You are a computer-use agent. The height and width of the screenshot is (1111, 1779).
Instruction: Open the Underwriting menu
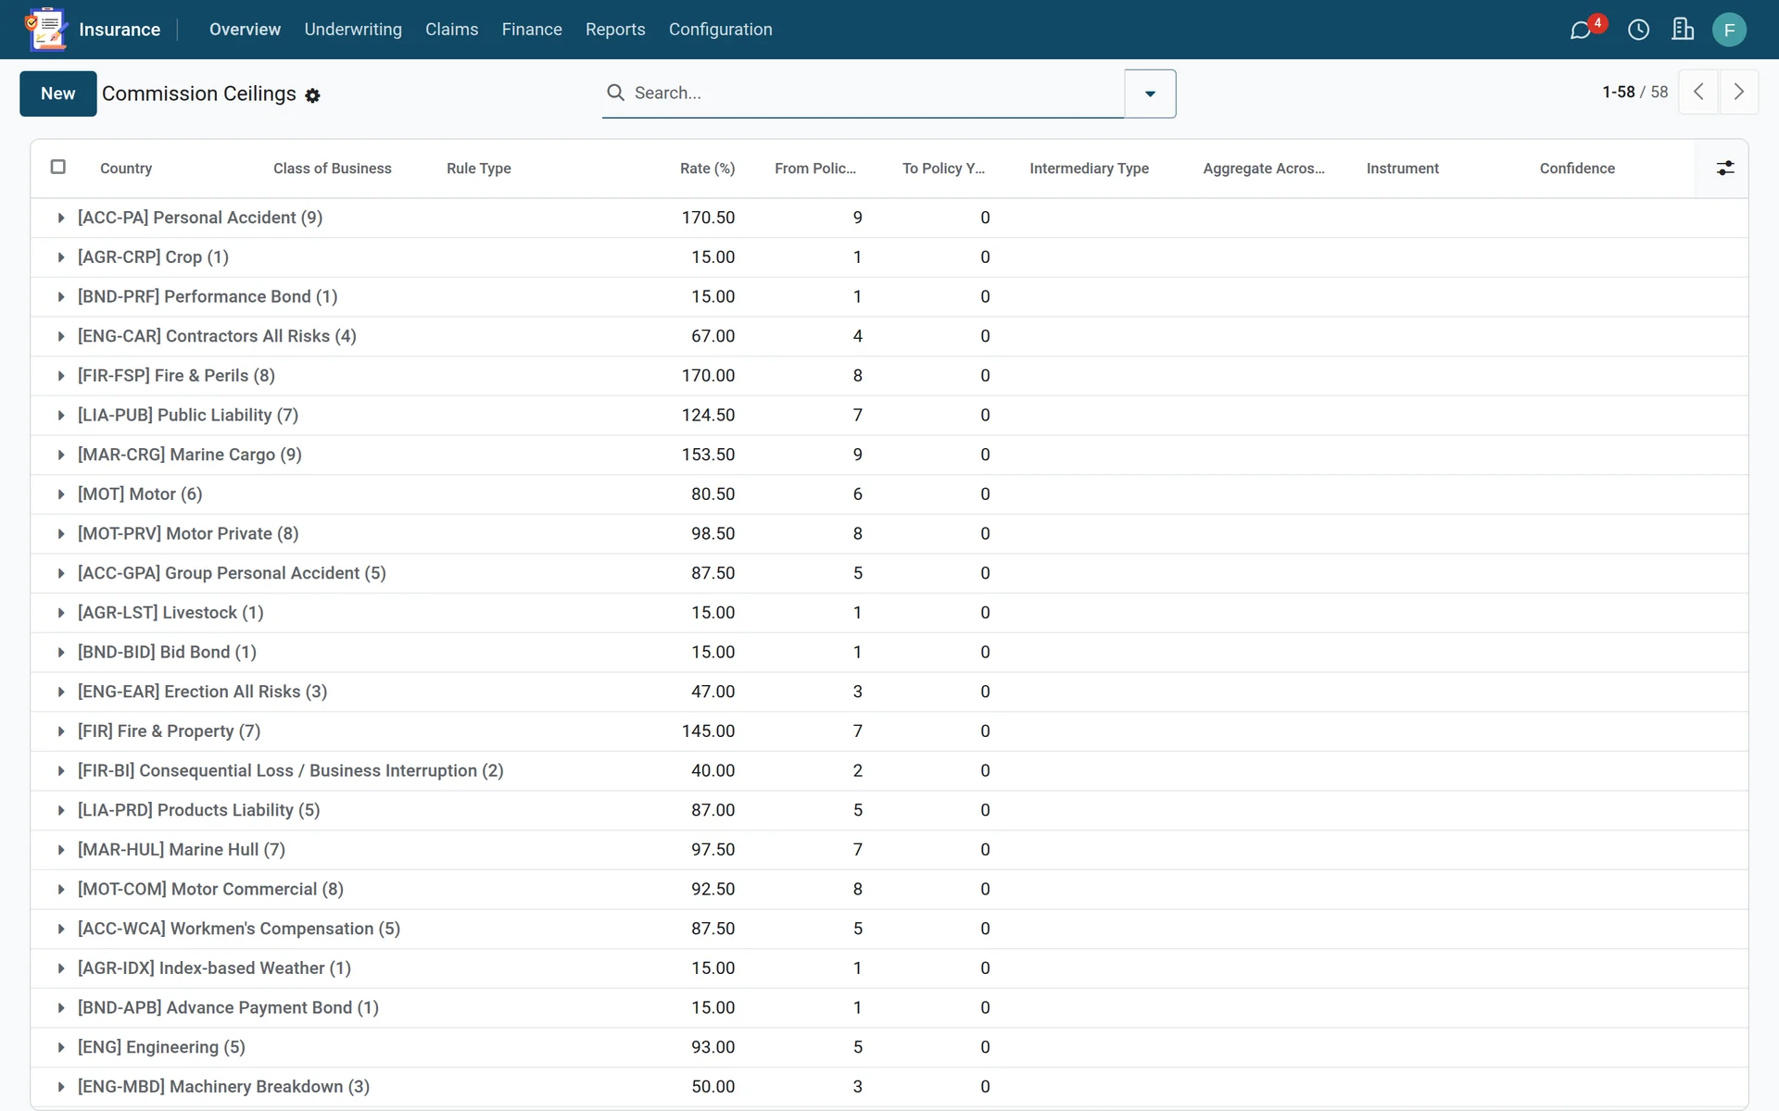point(353,30)
